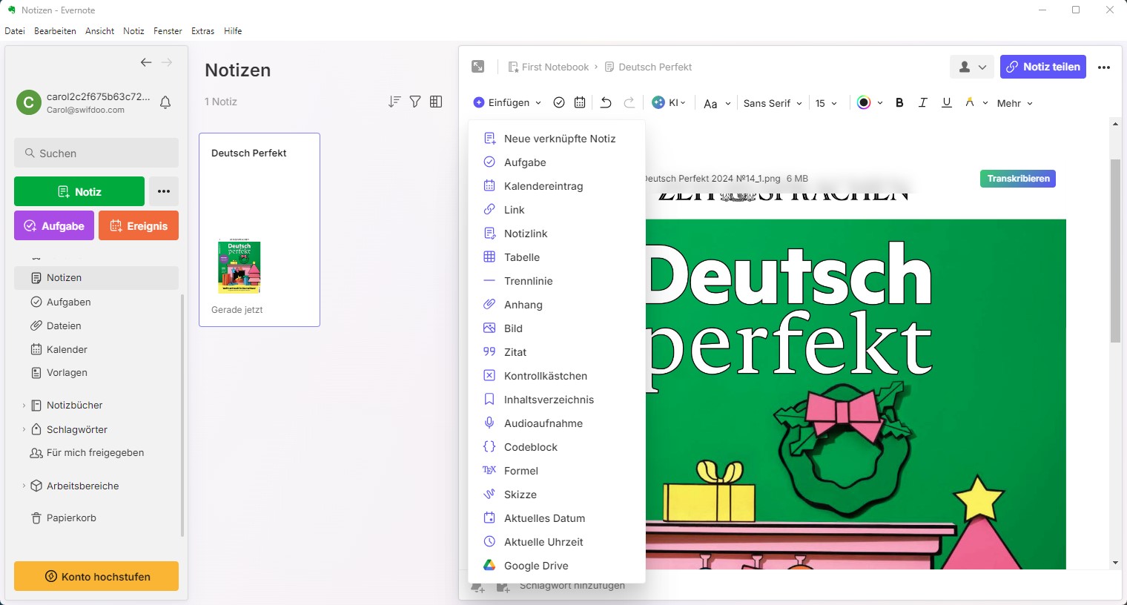Viewport: 1127px width, 605px height.
Task: Click the Transkribieren button
Action: [1018, 179]
